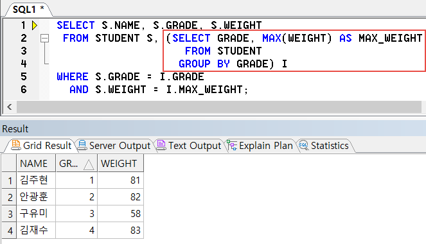Click the weight cell 58
426x244 pixels.
click(120, 214)
